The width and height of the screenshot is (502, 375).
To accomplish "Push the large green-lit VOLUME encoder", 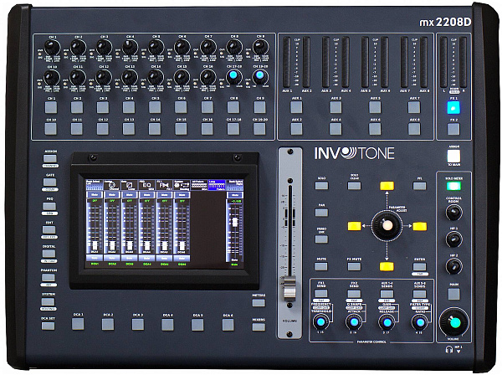I will 454,322.
